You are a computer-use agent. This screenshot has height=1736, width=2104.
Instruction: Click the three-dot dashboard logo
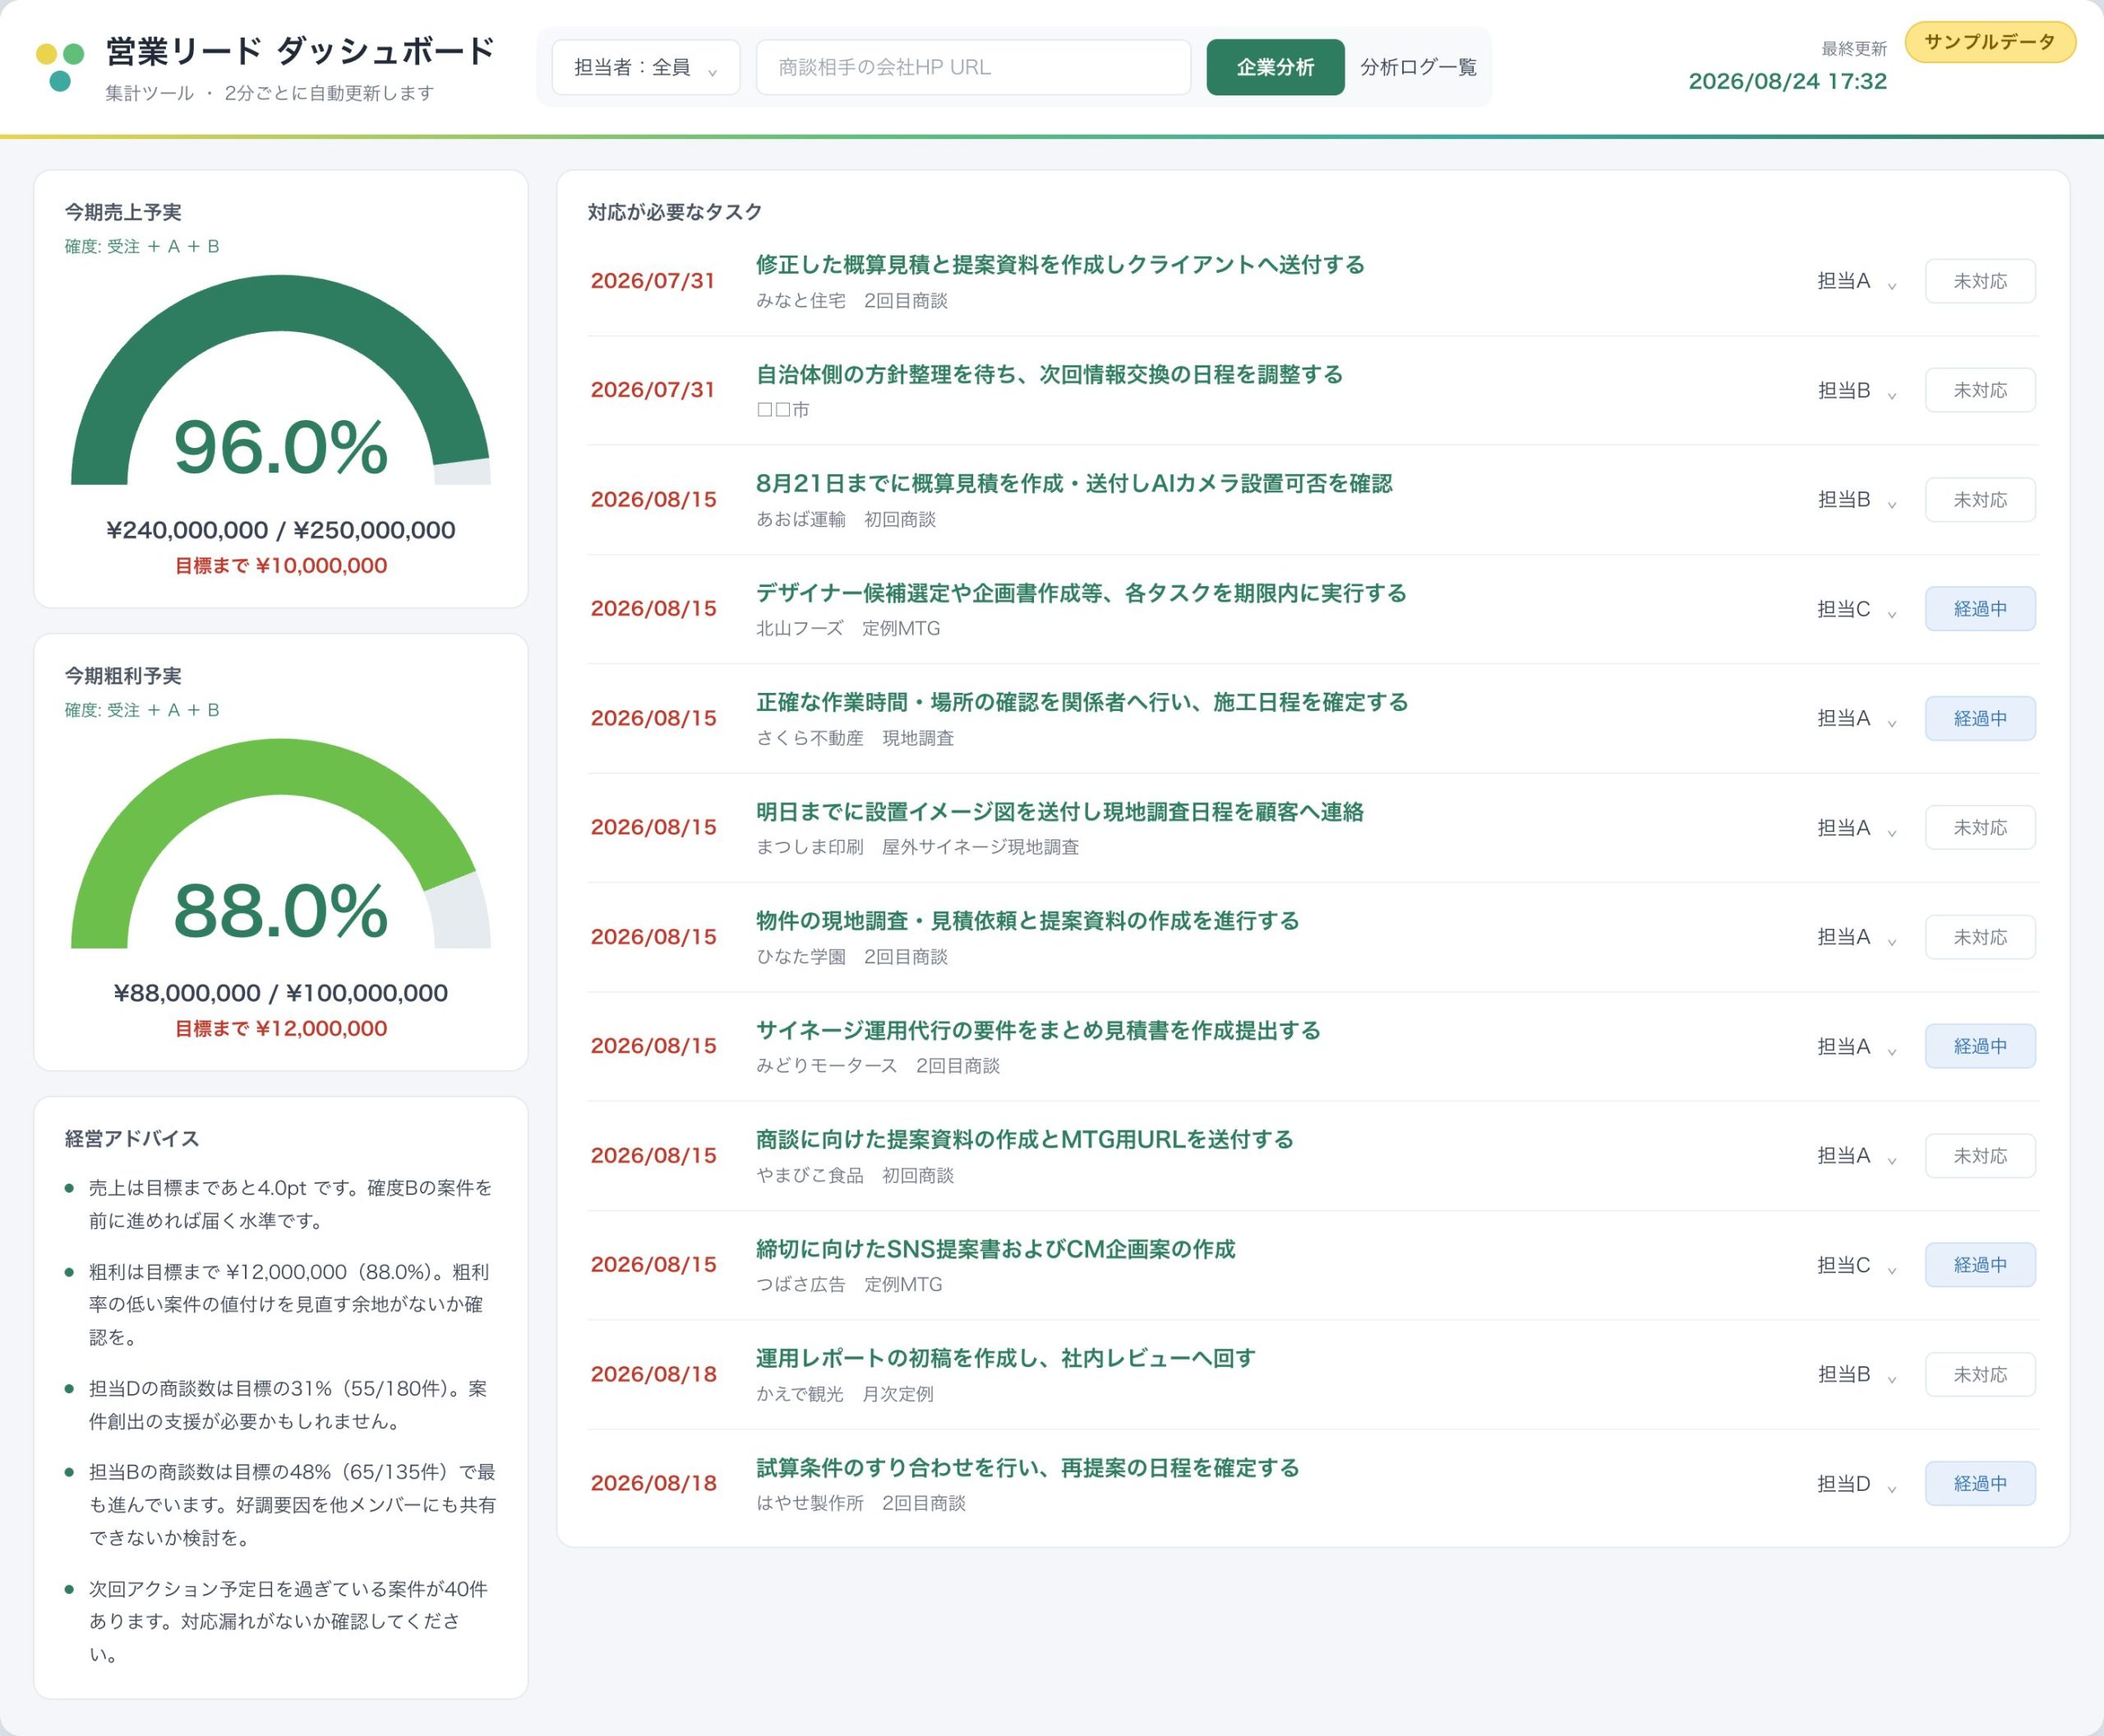59,66
